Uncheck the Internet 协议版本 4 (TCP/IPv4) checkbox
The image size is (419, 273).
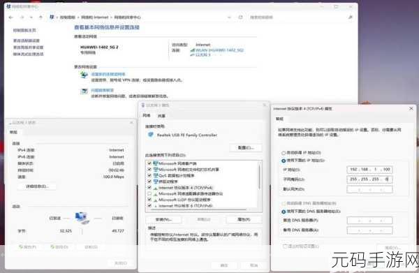pyautogui.click(x=149, y=188)
